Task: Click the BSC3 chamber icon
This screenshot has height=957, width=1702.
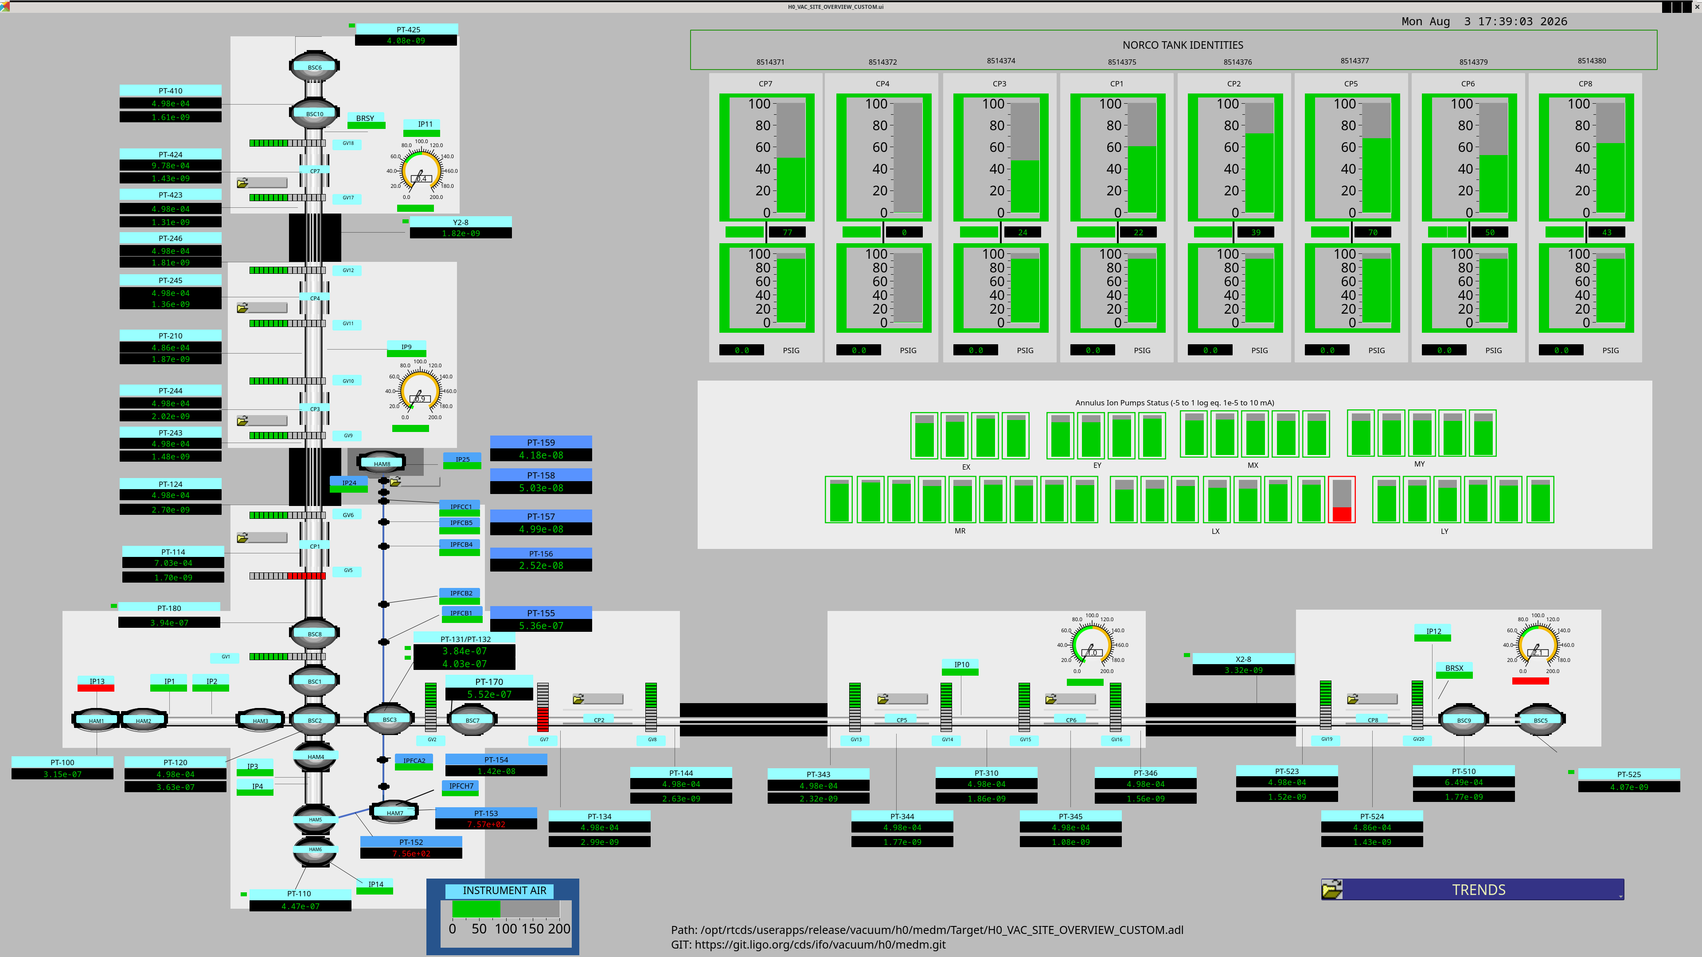Action: (x=390, y=719)
